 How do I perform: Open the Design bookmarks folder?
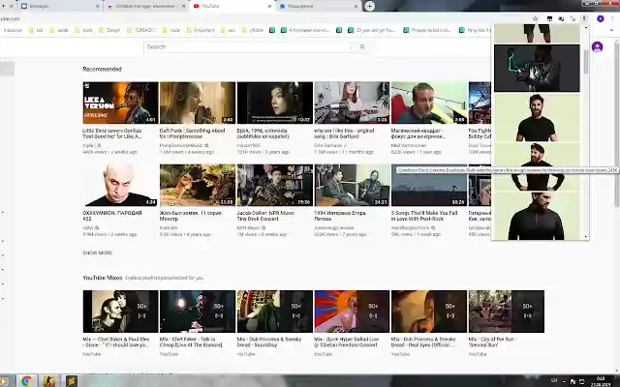109,30
